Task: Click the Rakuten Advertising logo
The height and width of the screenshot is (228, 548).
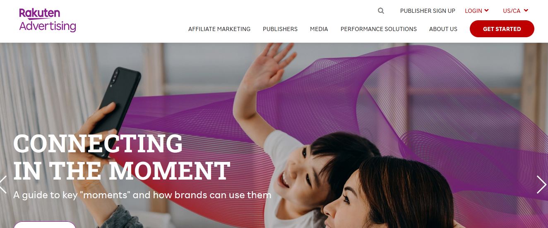Action: (x=48, y=20)
